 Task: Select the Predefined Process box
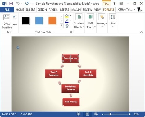(x=70, y=89)
